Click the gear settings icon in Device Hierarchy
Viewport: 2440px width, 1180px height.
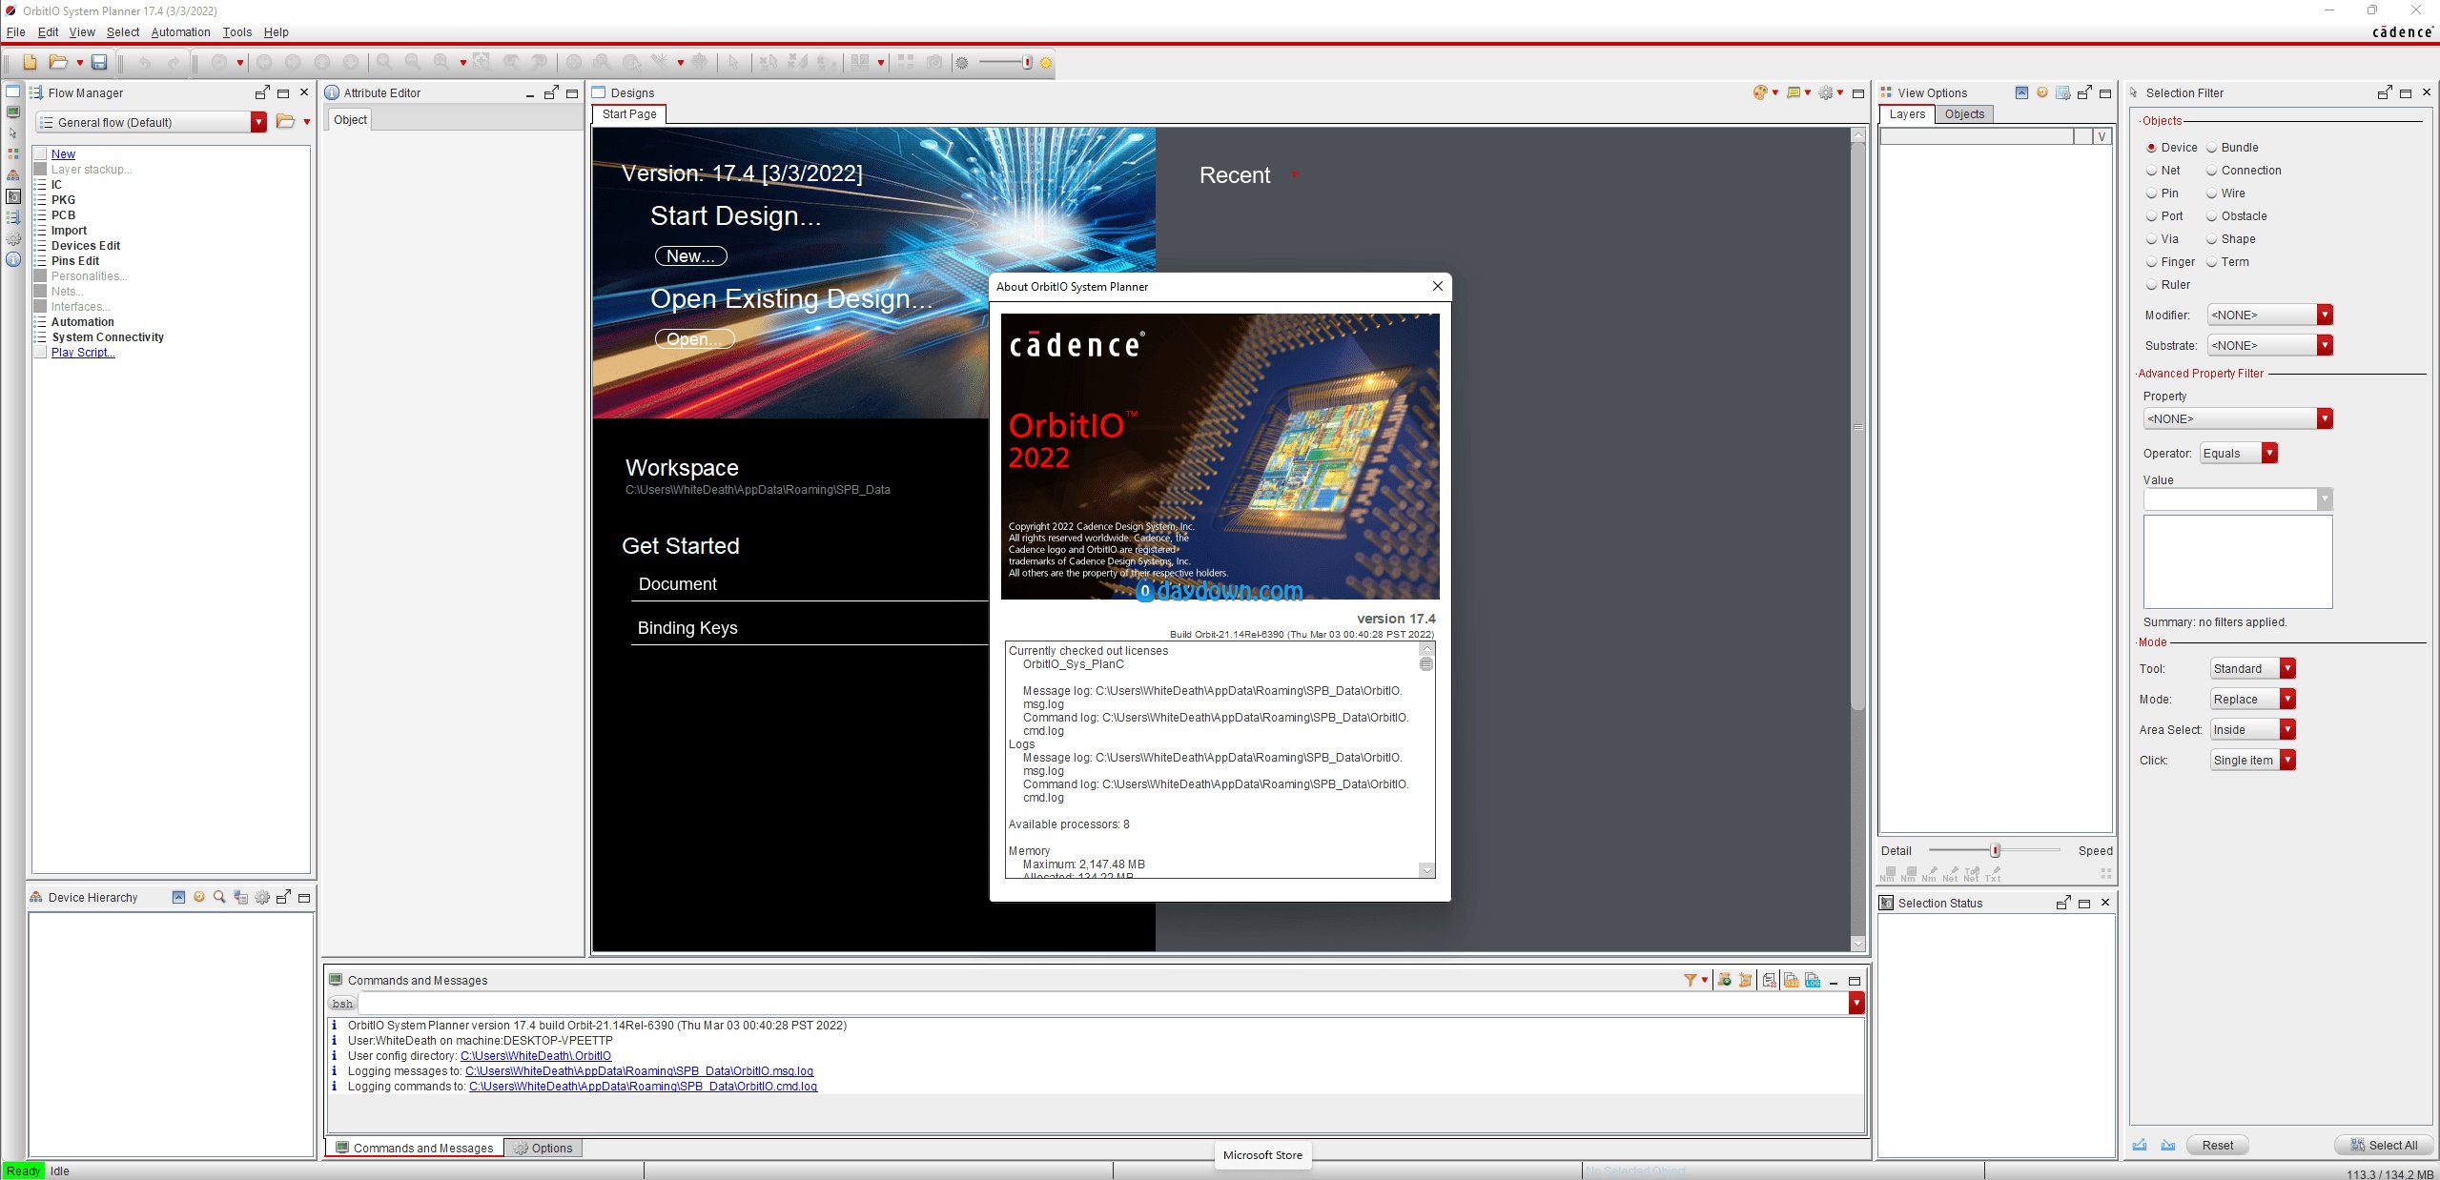click(262, 897)
